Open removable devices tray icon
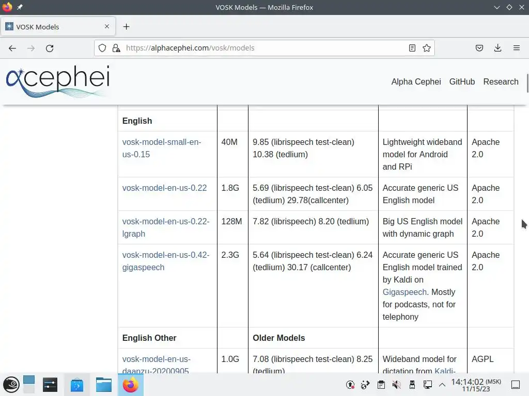This screenshot has height=396, width=529. [x=412, y=385]
